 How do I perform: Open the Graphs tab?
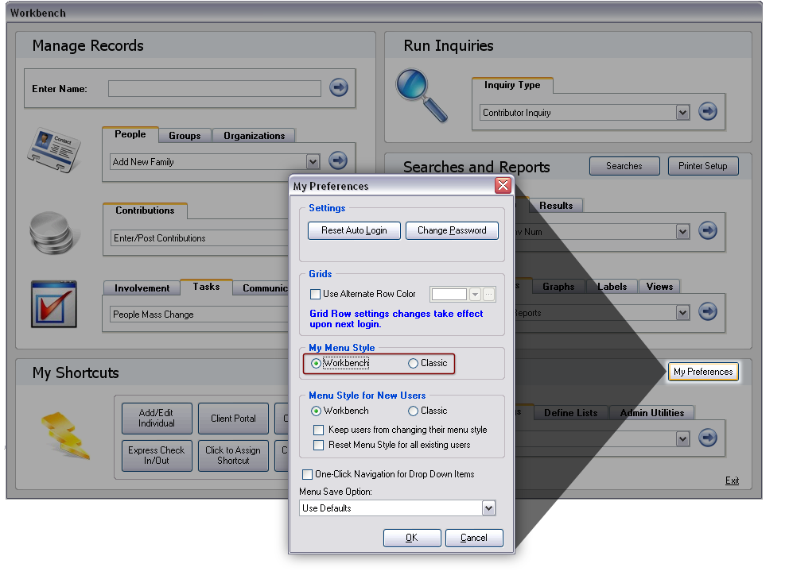(558, 287)
